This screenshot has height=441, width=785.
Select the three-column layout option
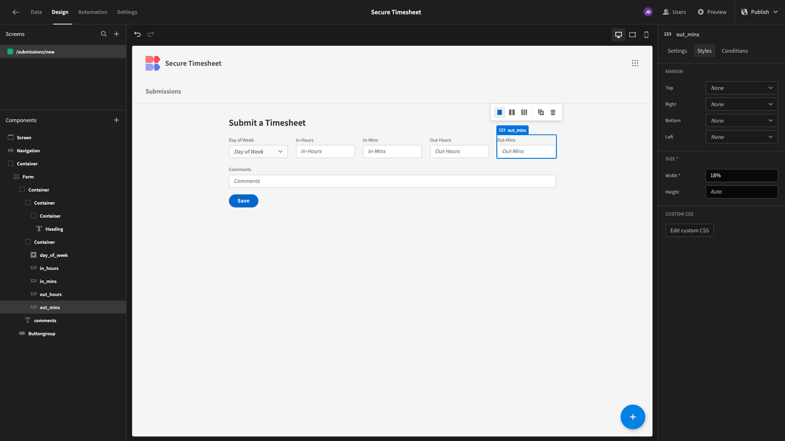coord(524,112)
